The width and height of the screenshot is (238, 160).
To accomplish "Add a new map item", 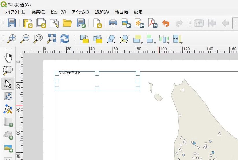I will click(x=8, y=122).
